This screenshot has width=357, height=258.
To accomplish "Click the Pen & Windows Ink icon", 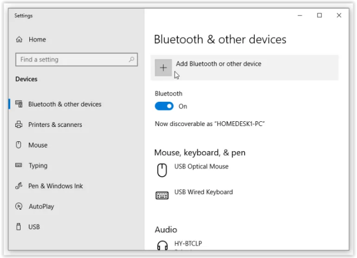I will 19,186.
